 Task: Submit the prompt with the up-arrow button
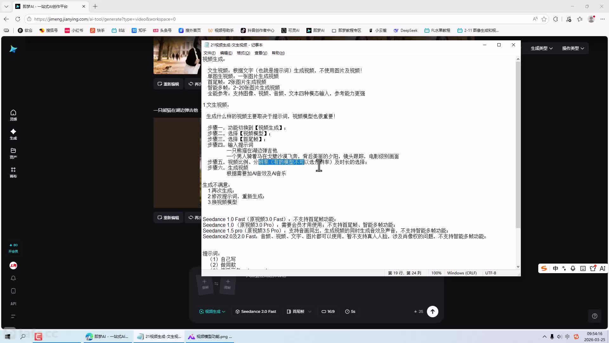click(x=432, y=312)
